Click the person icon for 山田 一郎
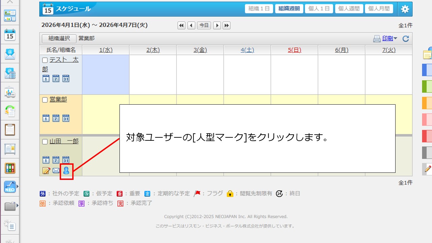Screen dimensions: 432x243 tap(66, 171)
